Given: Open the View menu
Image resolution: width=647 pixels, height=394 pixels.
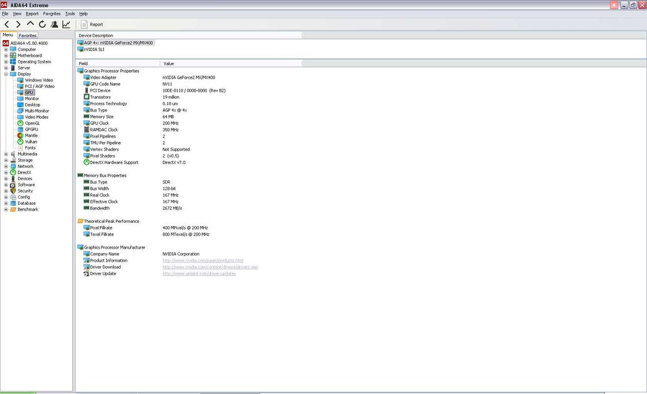Looking at the screenshot, I should pyautogui.click(x=17, y=14).
